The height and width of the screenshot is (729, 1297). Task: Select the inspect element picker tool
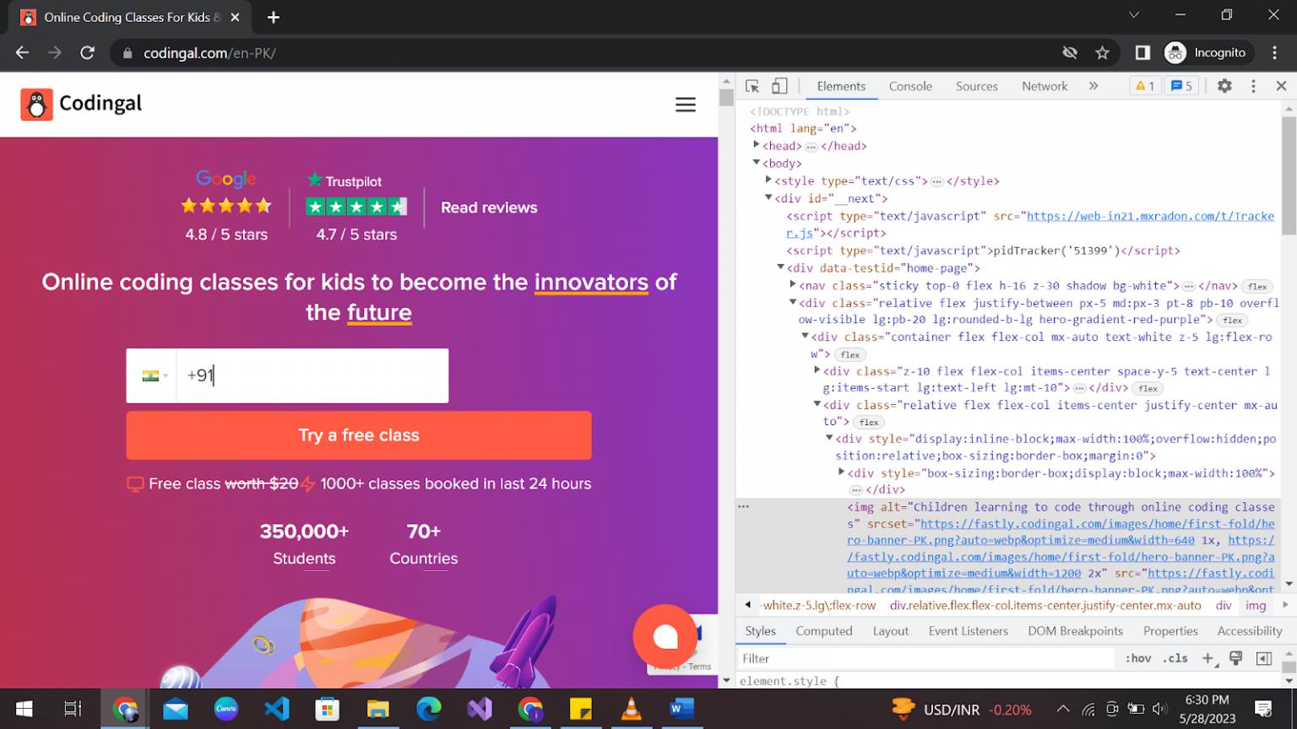(x=751, y=85)
